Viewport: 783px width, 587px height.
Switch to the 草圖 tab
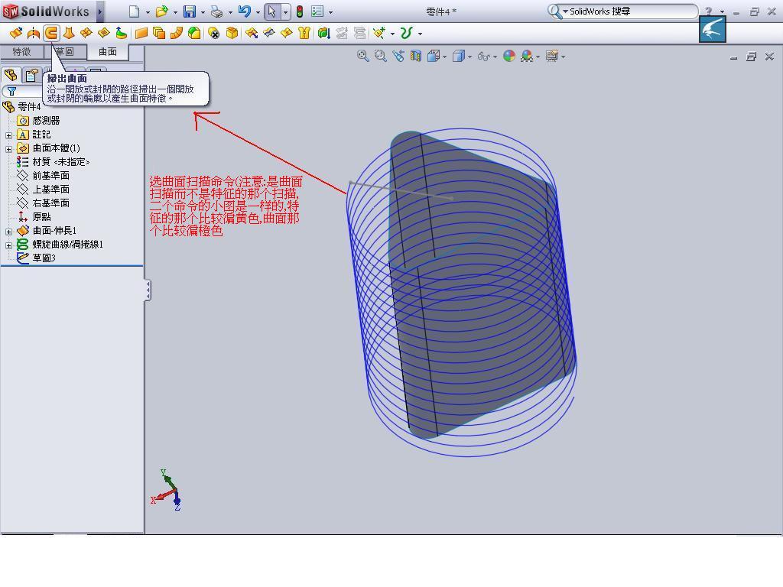[65, 51]
